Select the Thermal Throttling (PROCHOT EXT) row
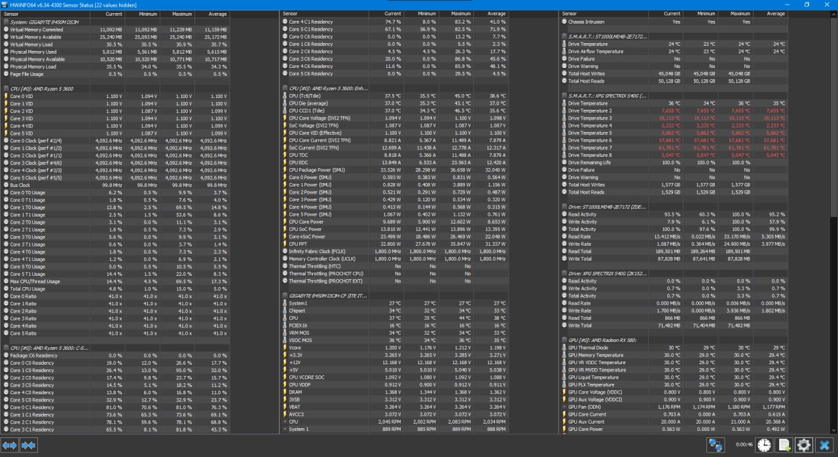The image size is (838, 457). pos(394,281)
